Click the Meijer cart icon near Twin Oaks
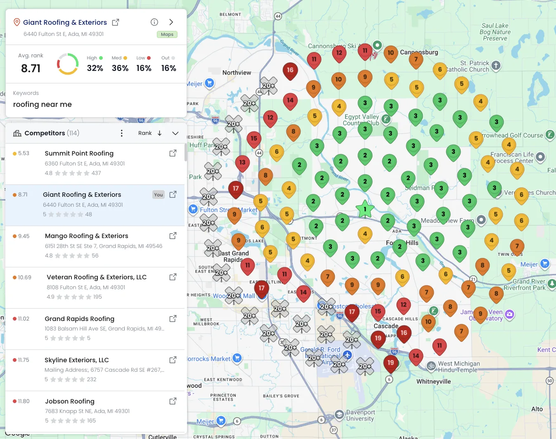 (x=545, y=264)
